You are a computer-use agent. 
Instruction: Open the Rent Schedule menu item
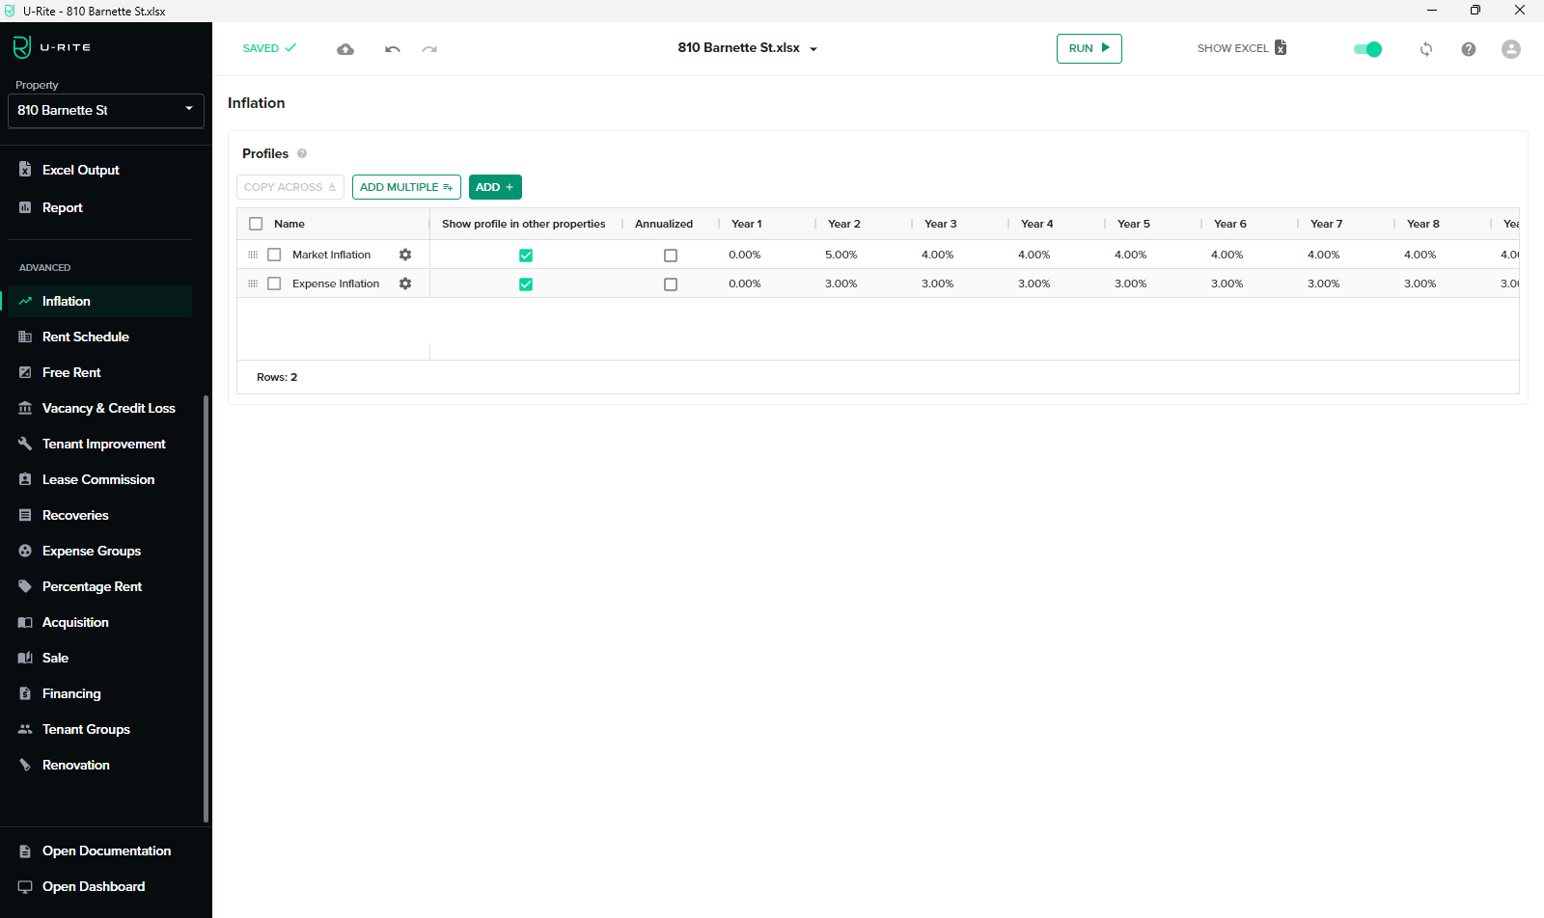[x=86, y=337]
